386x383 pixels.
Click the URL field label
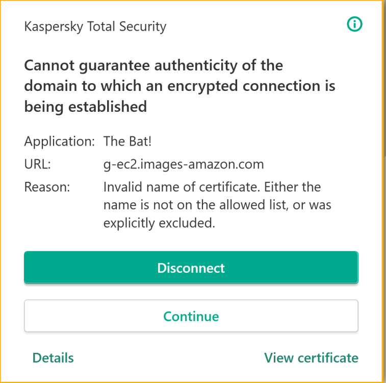[38, 164]
